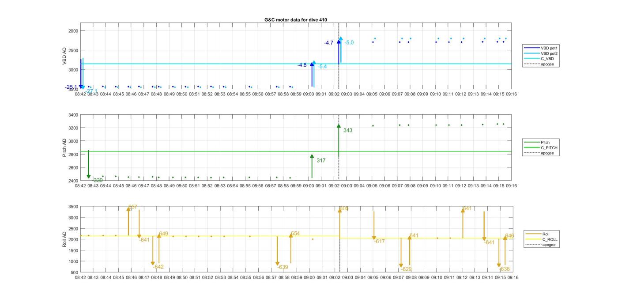The width and height of the screenshot is (618, 306).
Task: Click '09:00' tick on the Pitch plot
Action: tap(309, 186)
